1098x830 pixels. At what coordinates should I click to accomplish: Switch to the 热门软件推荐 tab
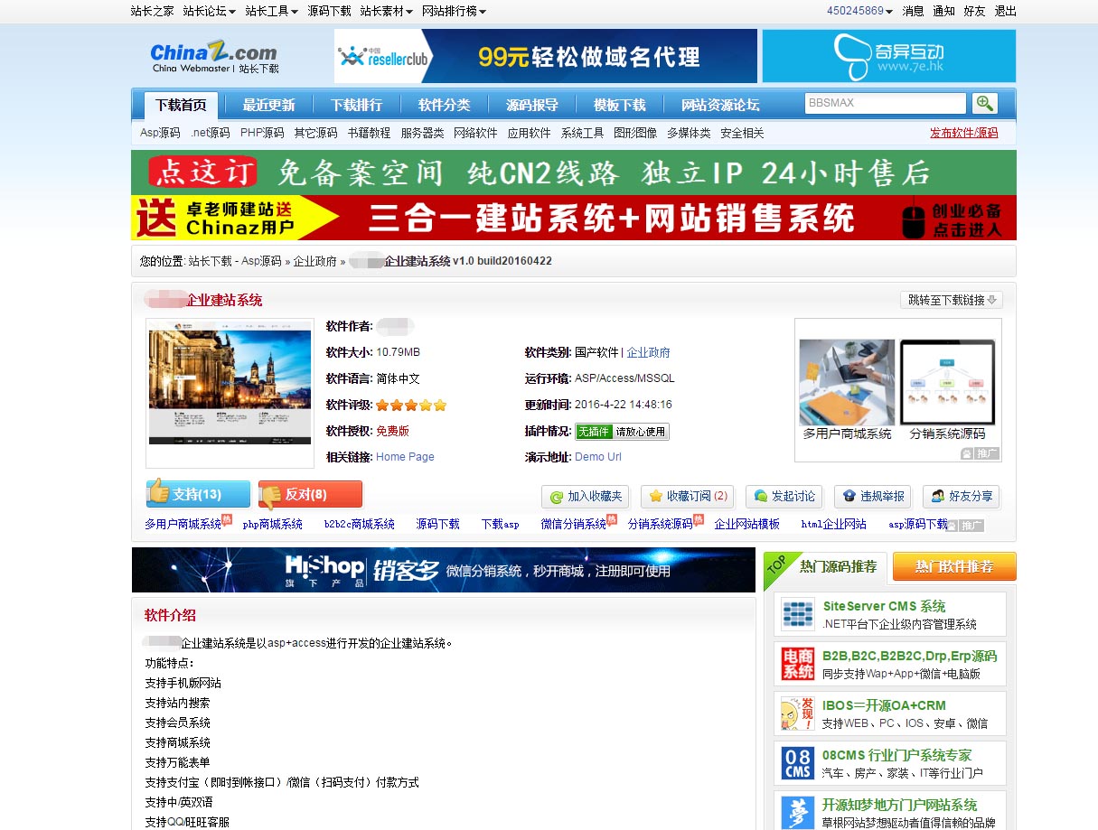[x=953, y=566]
